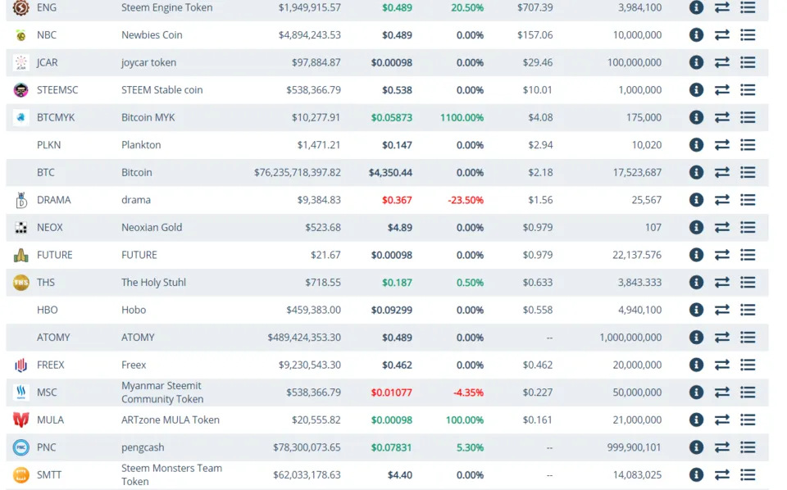Click 'pengcash' token name
The height and width of the screenshot is (490, 787).
143,447
